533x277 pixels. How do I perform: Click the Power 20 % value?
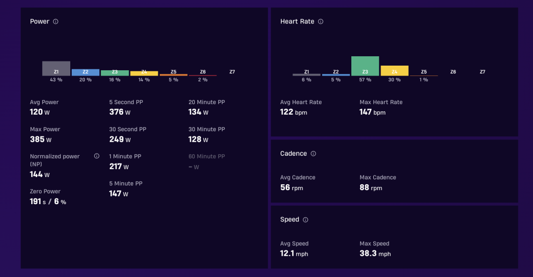click(x=85, y=80)
